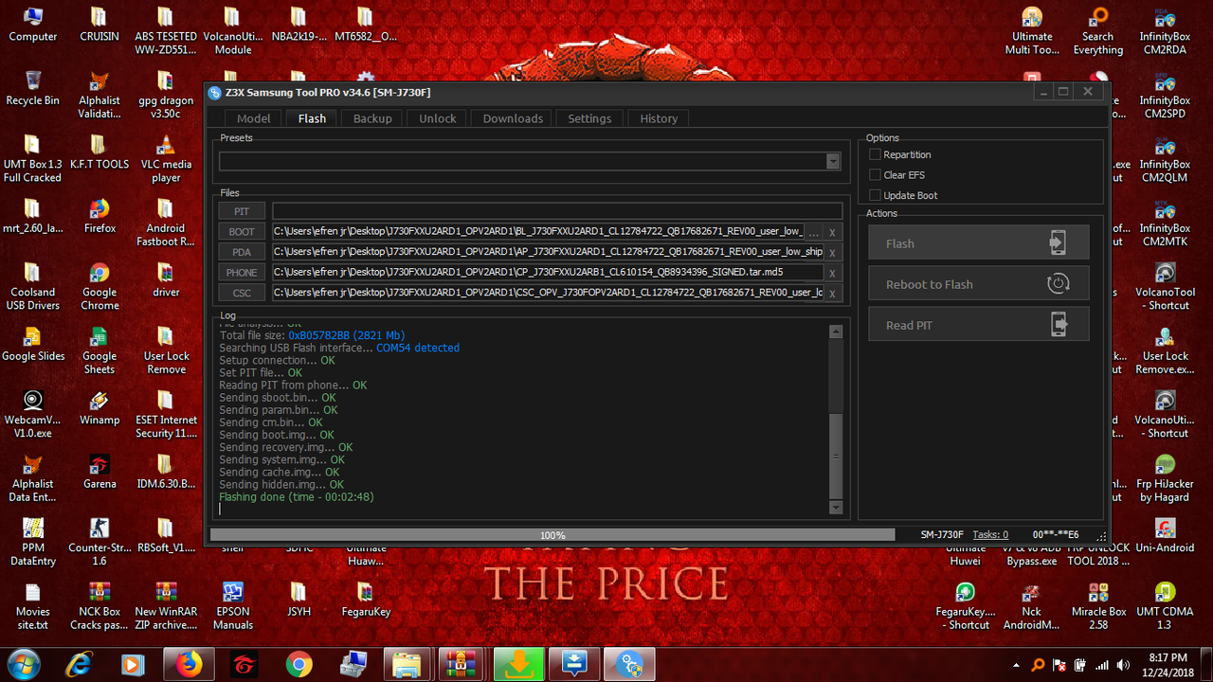1213x682 pixels.
Task: Open InfinityBox CM2RDA desktop shortcut
Action: [1165, 30]
